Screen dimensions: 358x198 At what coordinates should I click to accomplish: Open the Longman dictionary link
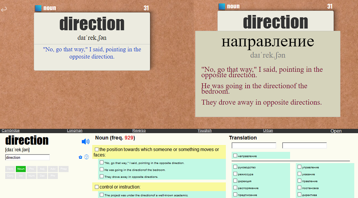pos(75,130)
